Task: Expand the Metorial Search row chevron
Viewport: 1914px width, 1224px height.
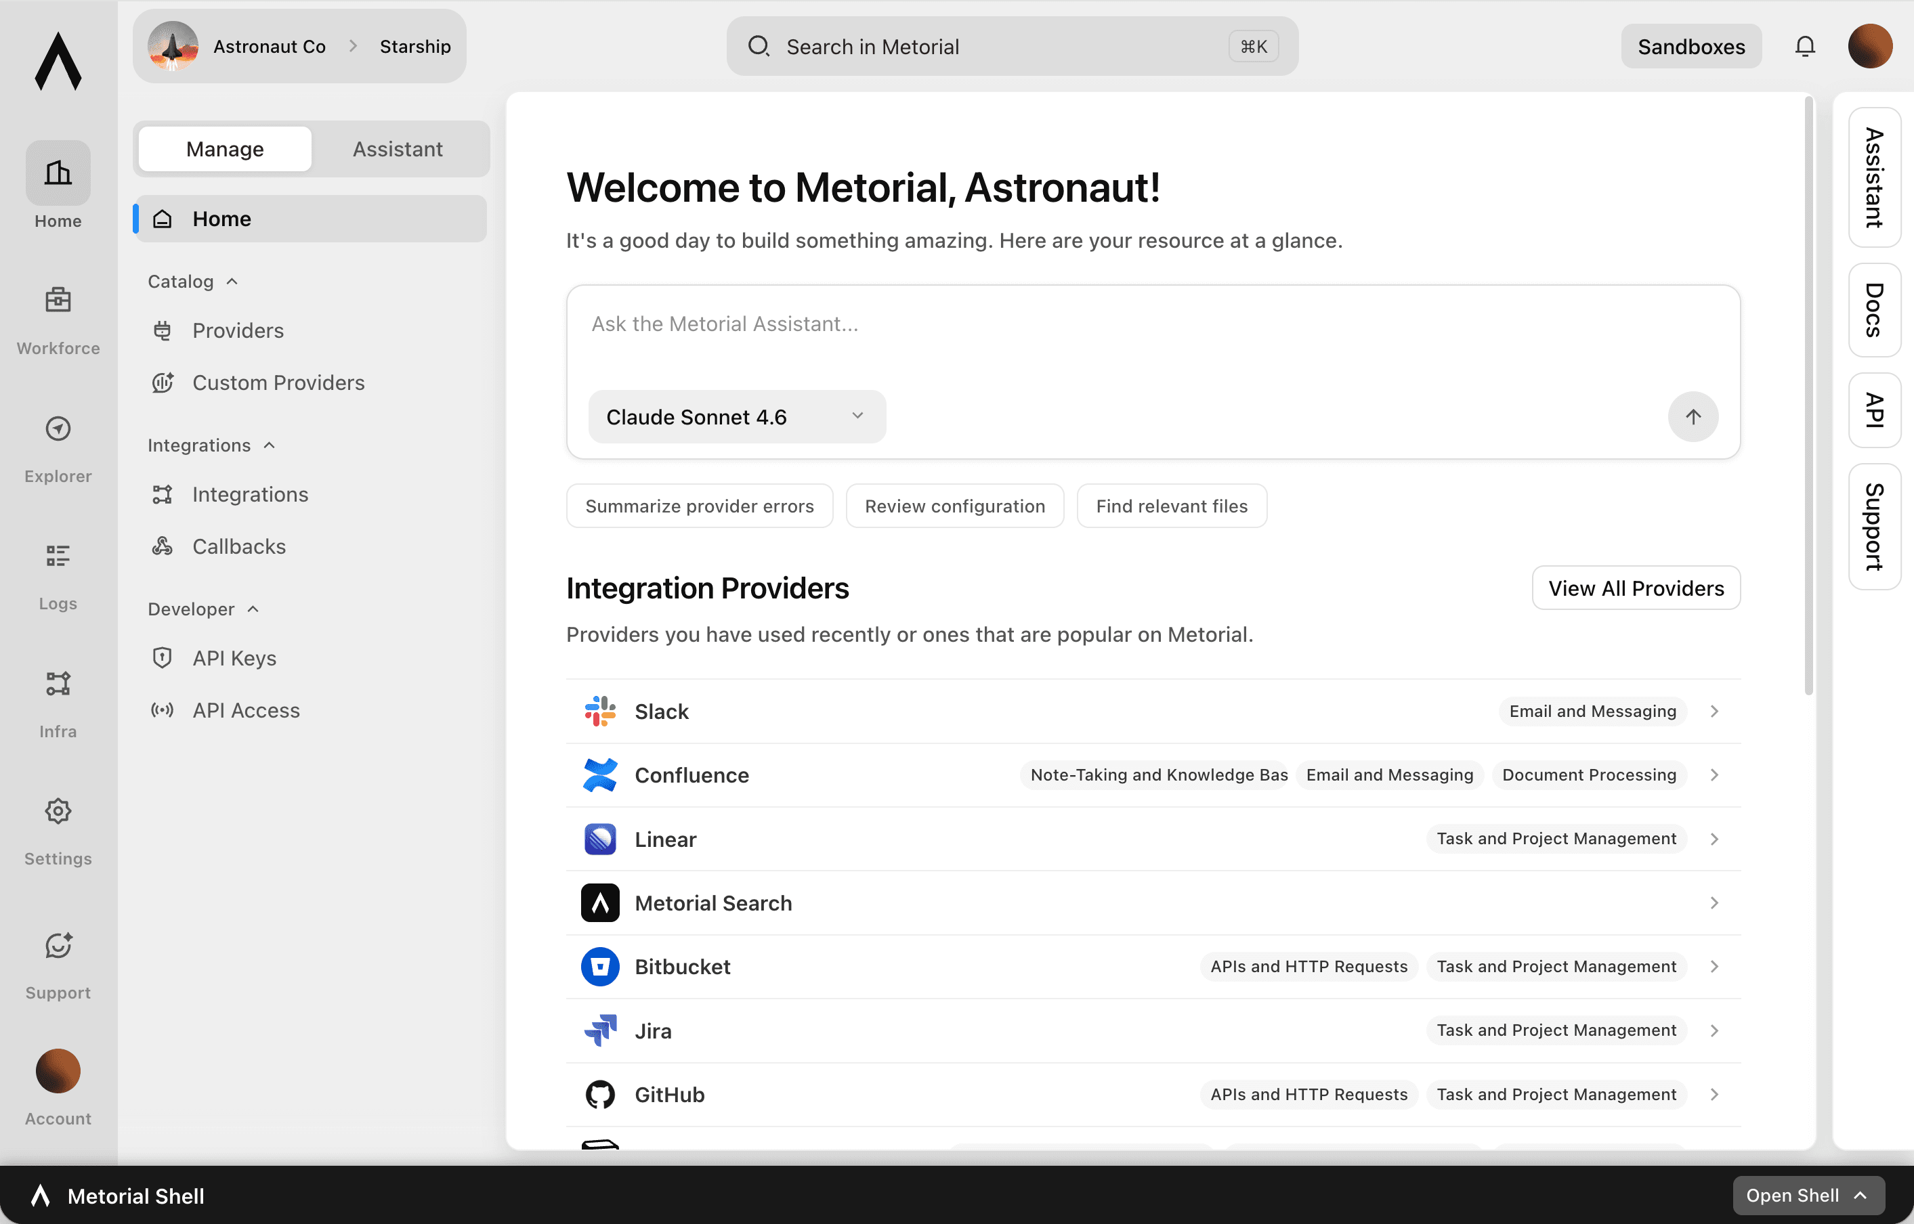Action: 1714,903
